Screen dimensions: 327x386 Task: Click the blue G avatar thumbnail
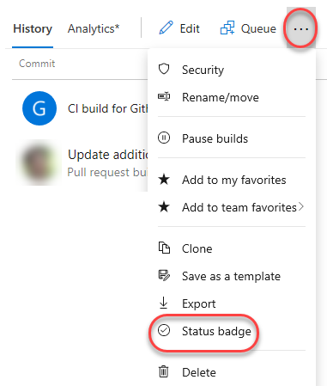click(39, 108)
